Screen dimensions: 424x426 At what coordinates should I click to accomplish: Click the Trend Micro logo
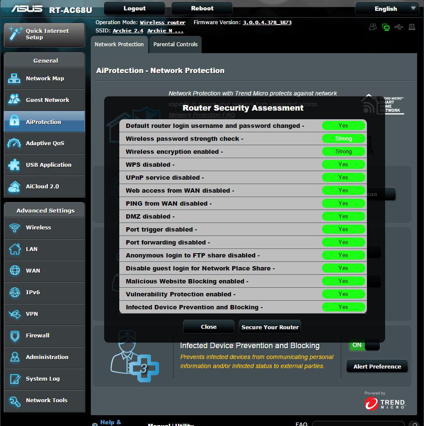385,403
